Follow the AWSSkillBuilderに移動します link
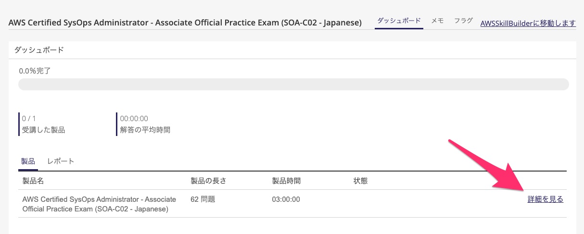Screen dimensions: 584x234 tap(528, 23)
